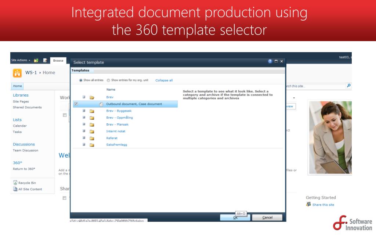The image size is (376, 235).
Task: Open the Lists section link
Action: [17, 120]
